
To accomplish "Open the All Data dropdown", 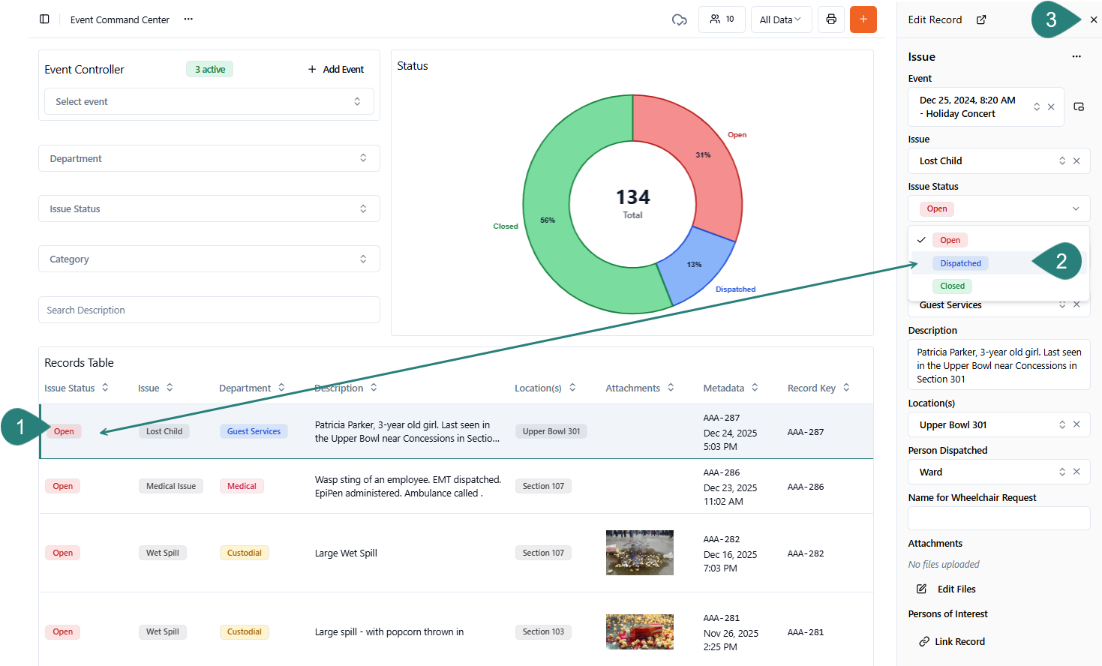I will (x=780, y=19).
